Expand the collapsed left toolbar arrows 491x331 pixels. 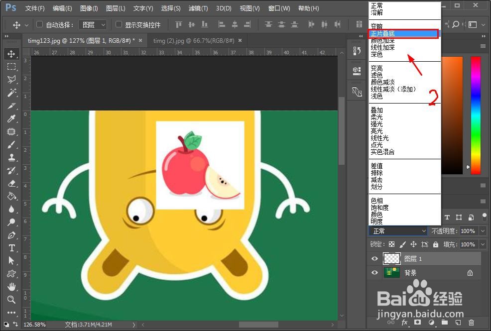pyautogui.click(x=6, y=37)
